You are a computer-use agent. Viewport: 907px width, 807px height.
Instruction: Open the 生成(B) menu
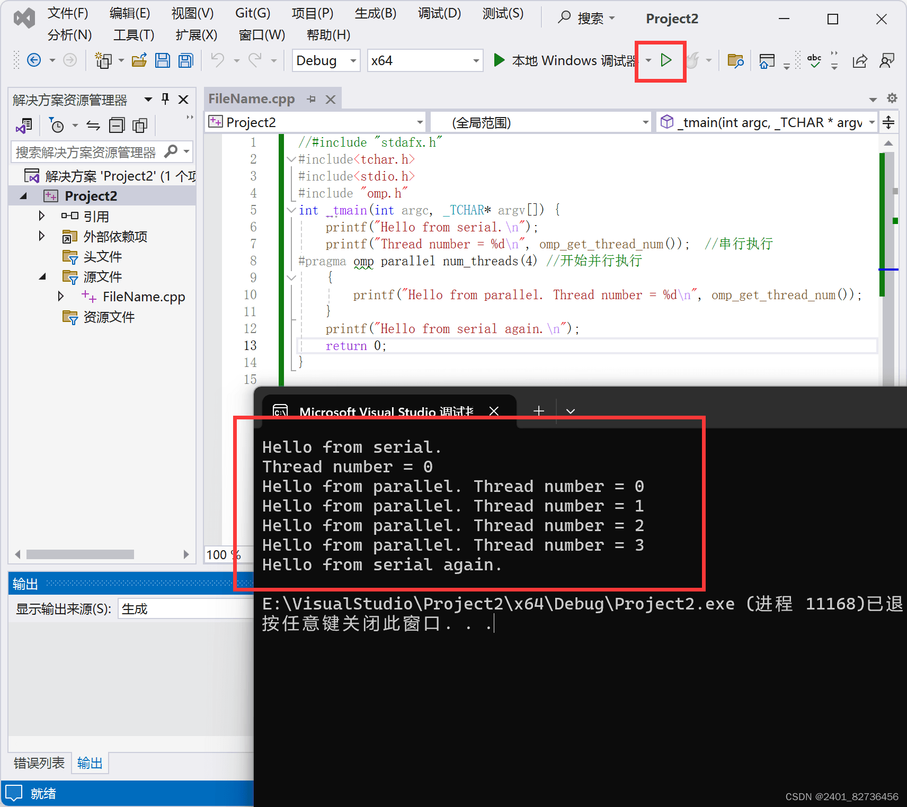click(376, 13)
